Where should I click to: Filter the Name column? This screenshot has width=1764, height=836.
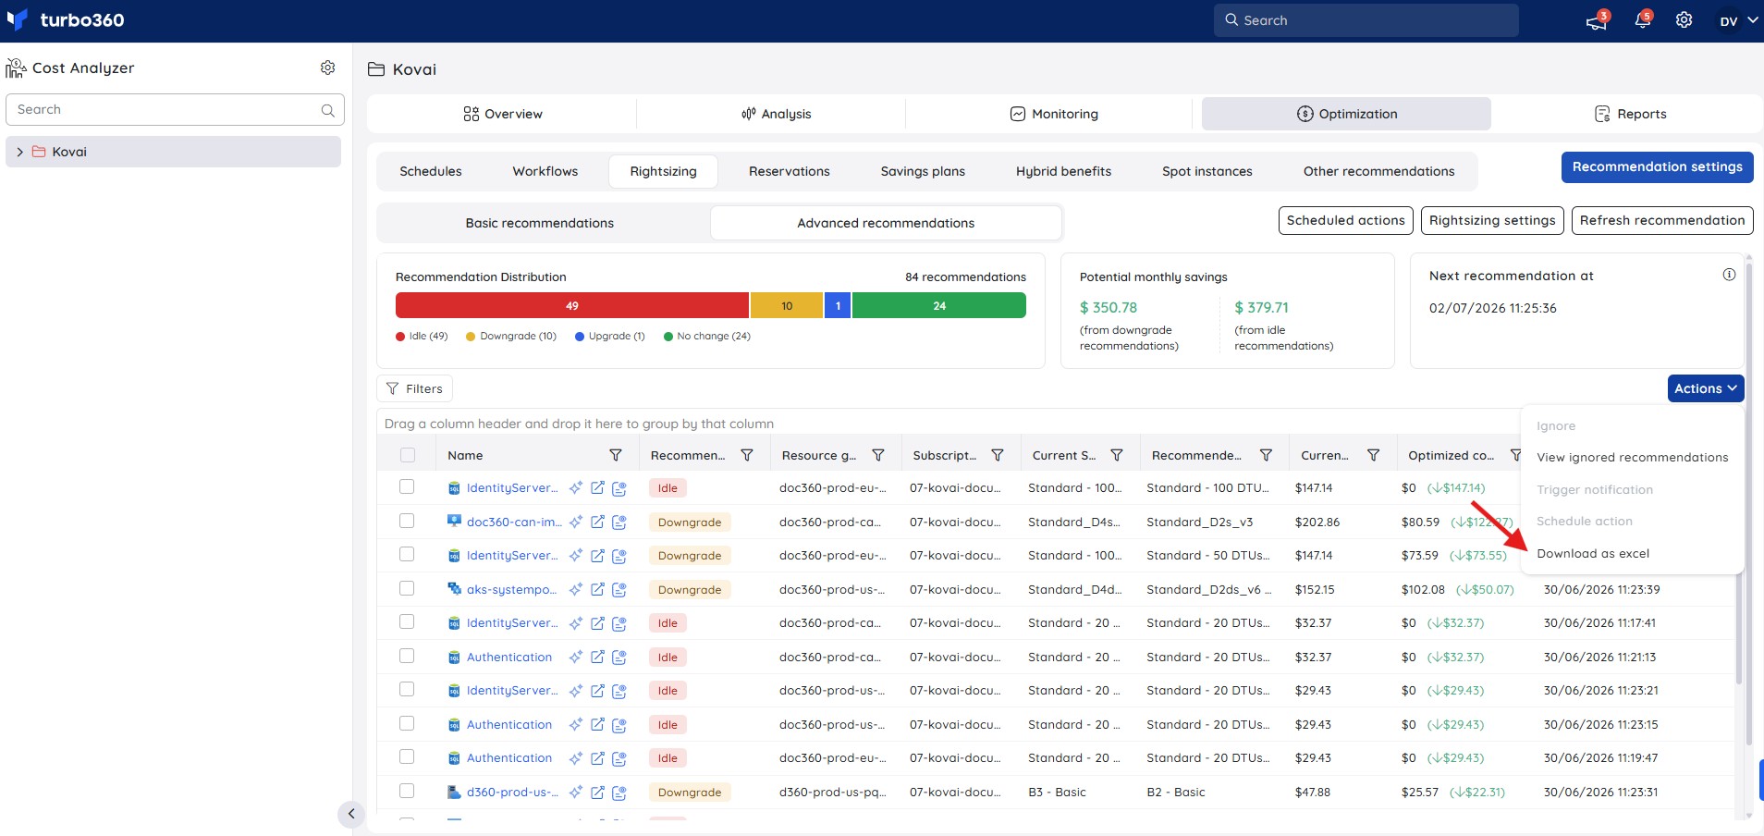(616, 455)
